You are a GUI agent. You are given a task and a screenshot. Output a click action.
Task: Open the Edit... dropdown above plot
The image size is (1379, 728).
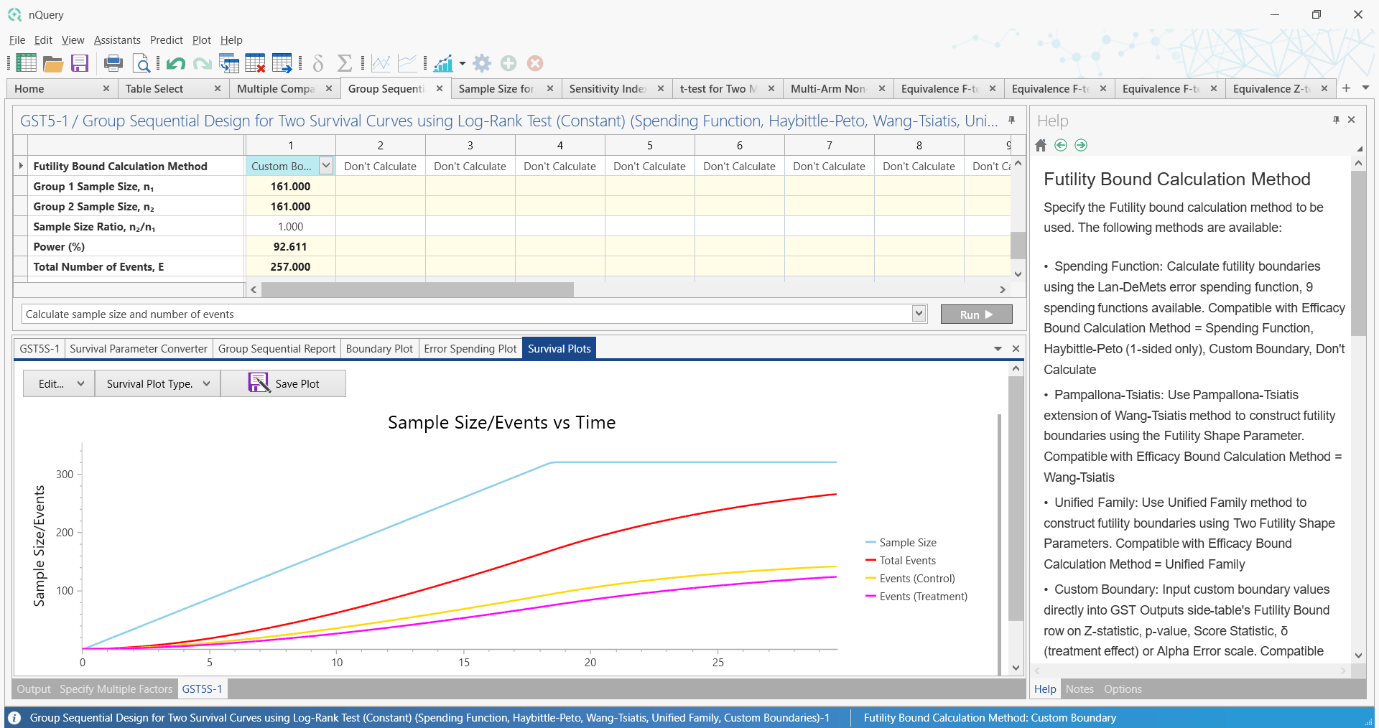click(58, 383)
